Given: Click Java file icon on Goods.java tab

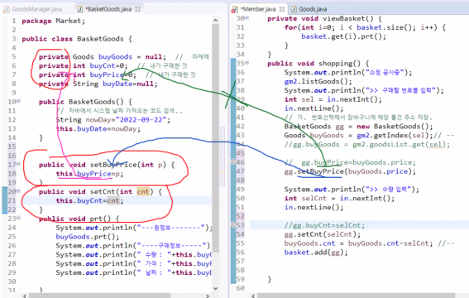Looking at the screenshot, I should pos(294,10).
